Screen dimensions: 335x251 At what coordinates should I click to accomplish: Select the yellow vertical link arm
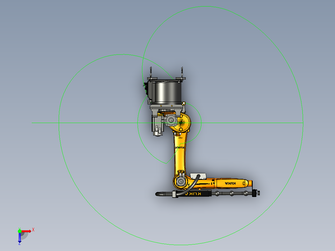[180, 153]
